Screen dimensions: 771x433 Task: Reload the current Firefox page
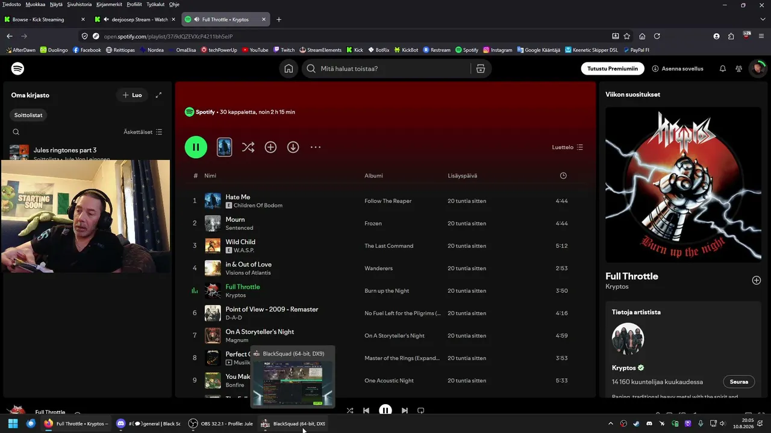click(657, 36)
